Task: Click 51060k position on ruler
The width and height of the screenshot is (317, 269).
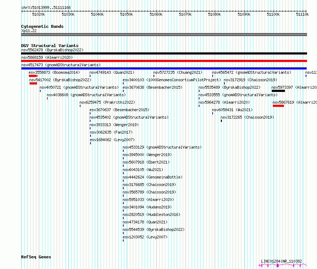Action: point(156,14)
